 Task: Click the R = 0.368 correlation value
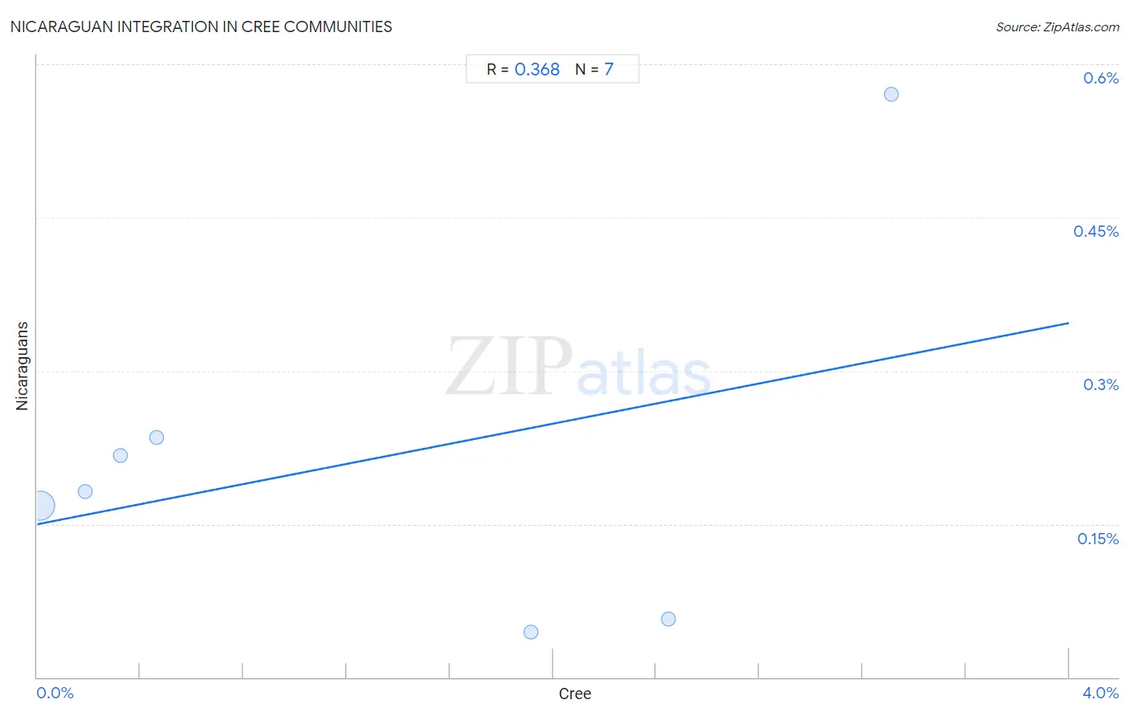click(523, 70)
